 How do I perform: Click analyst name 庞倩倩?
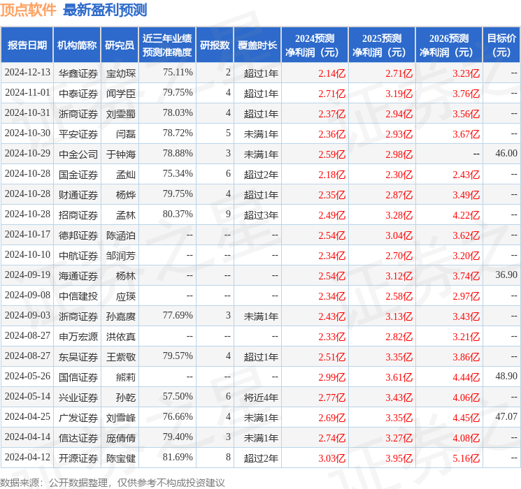click(120, 438)
